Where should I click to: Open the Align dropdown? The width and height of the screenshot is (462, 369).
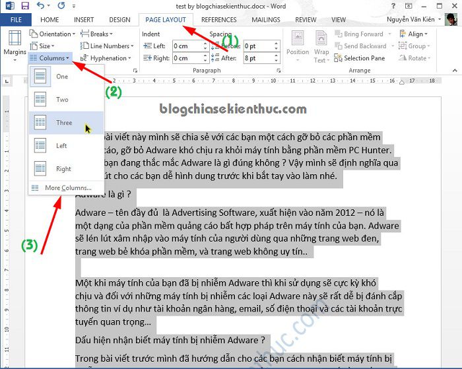click(x=413, y=34)
